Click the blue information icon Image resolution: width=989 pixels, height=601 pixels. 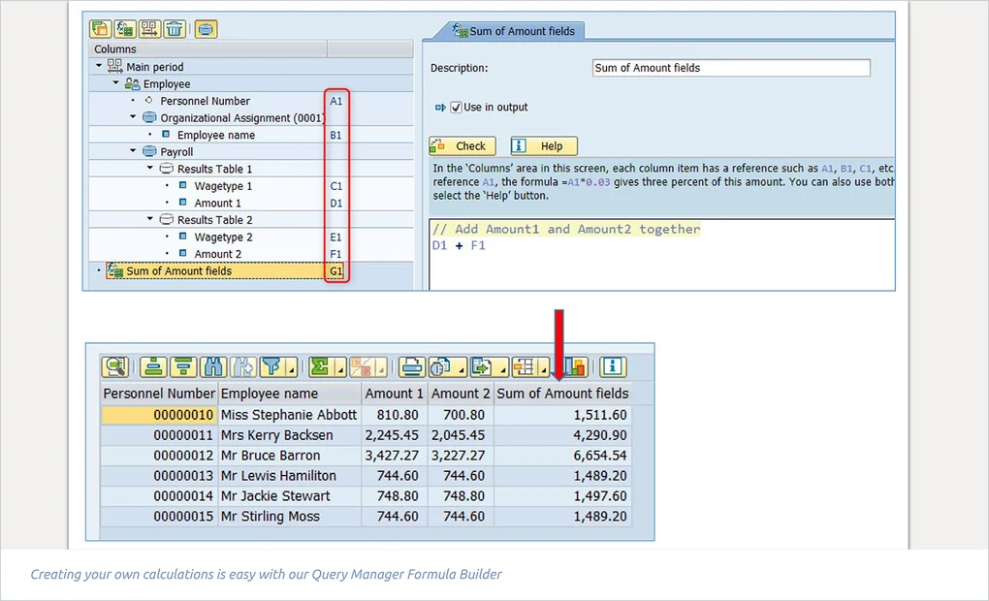click(x=612, y=367)
